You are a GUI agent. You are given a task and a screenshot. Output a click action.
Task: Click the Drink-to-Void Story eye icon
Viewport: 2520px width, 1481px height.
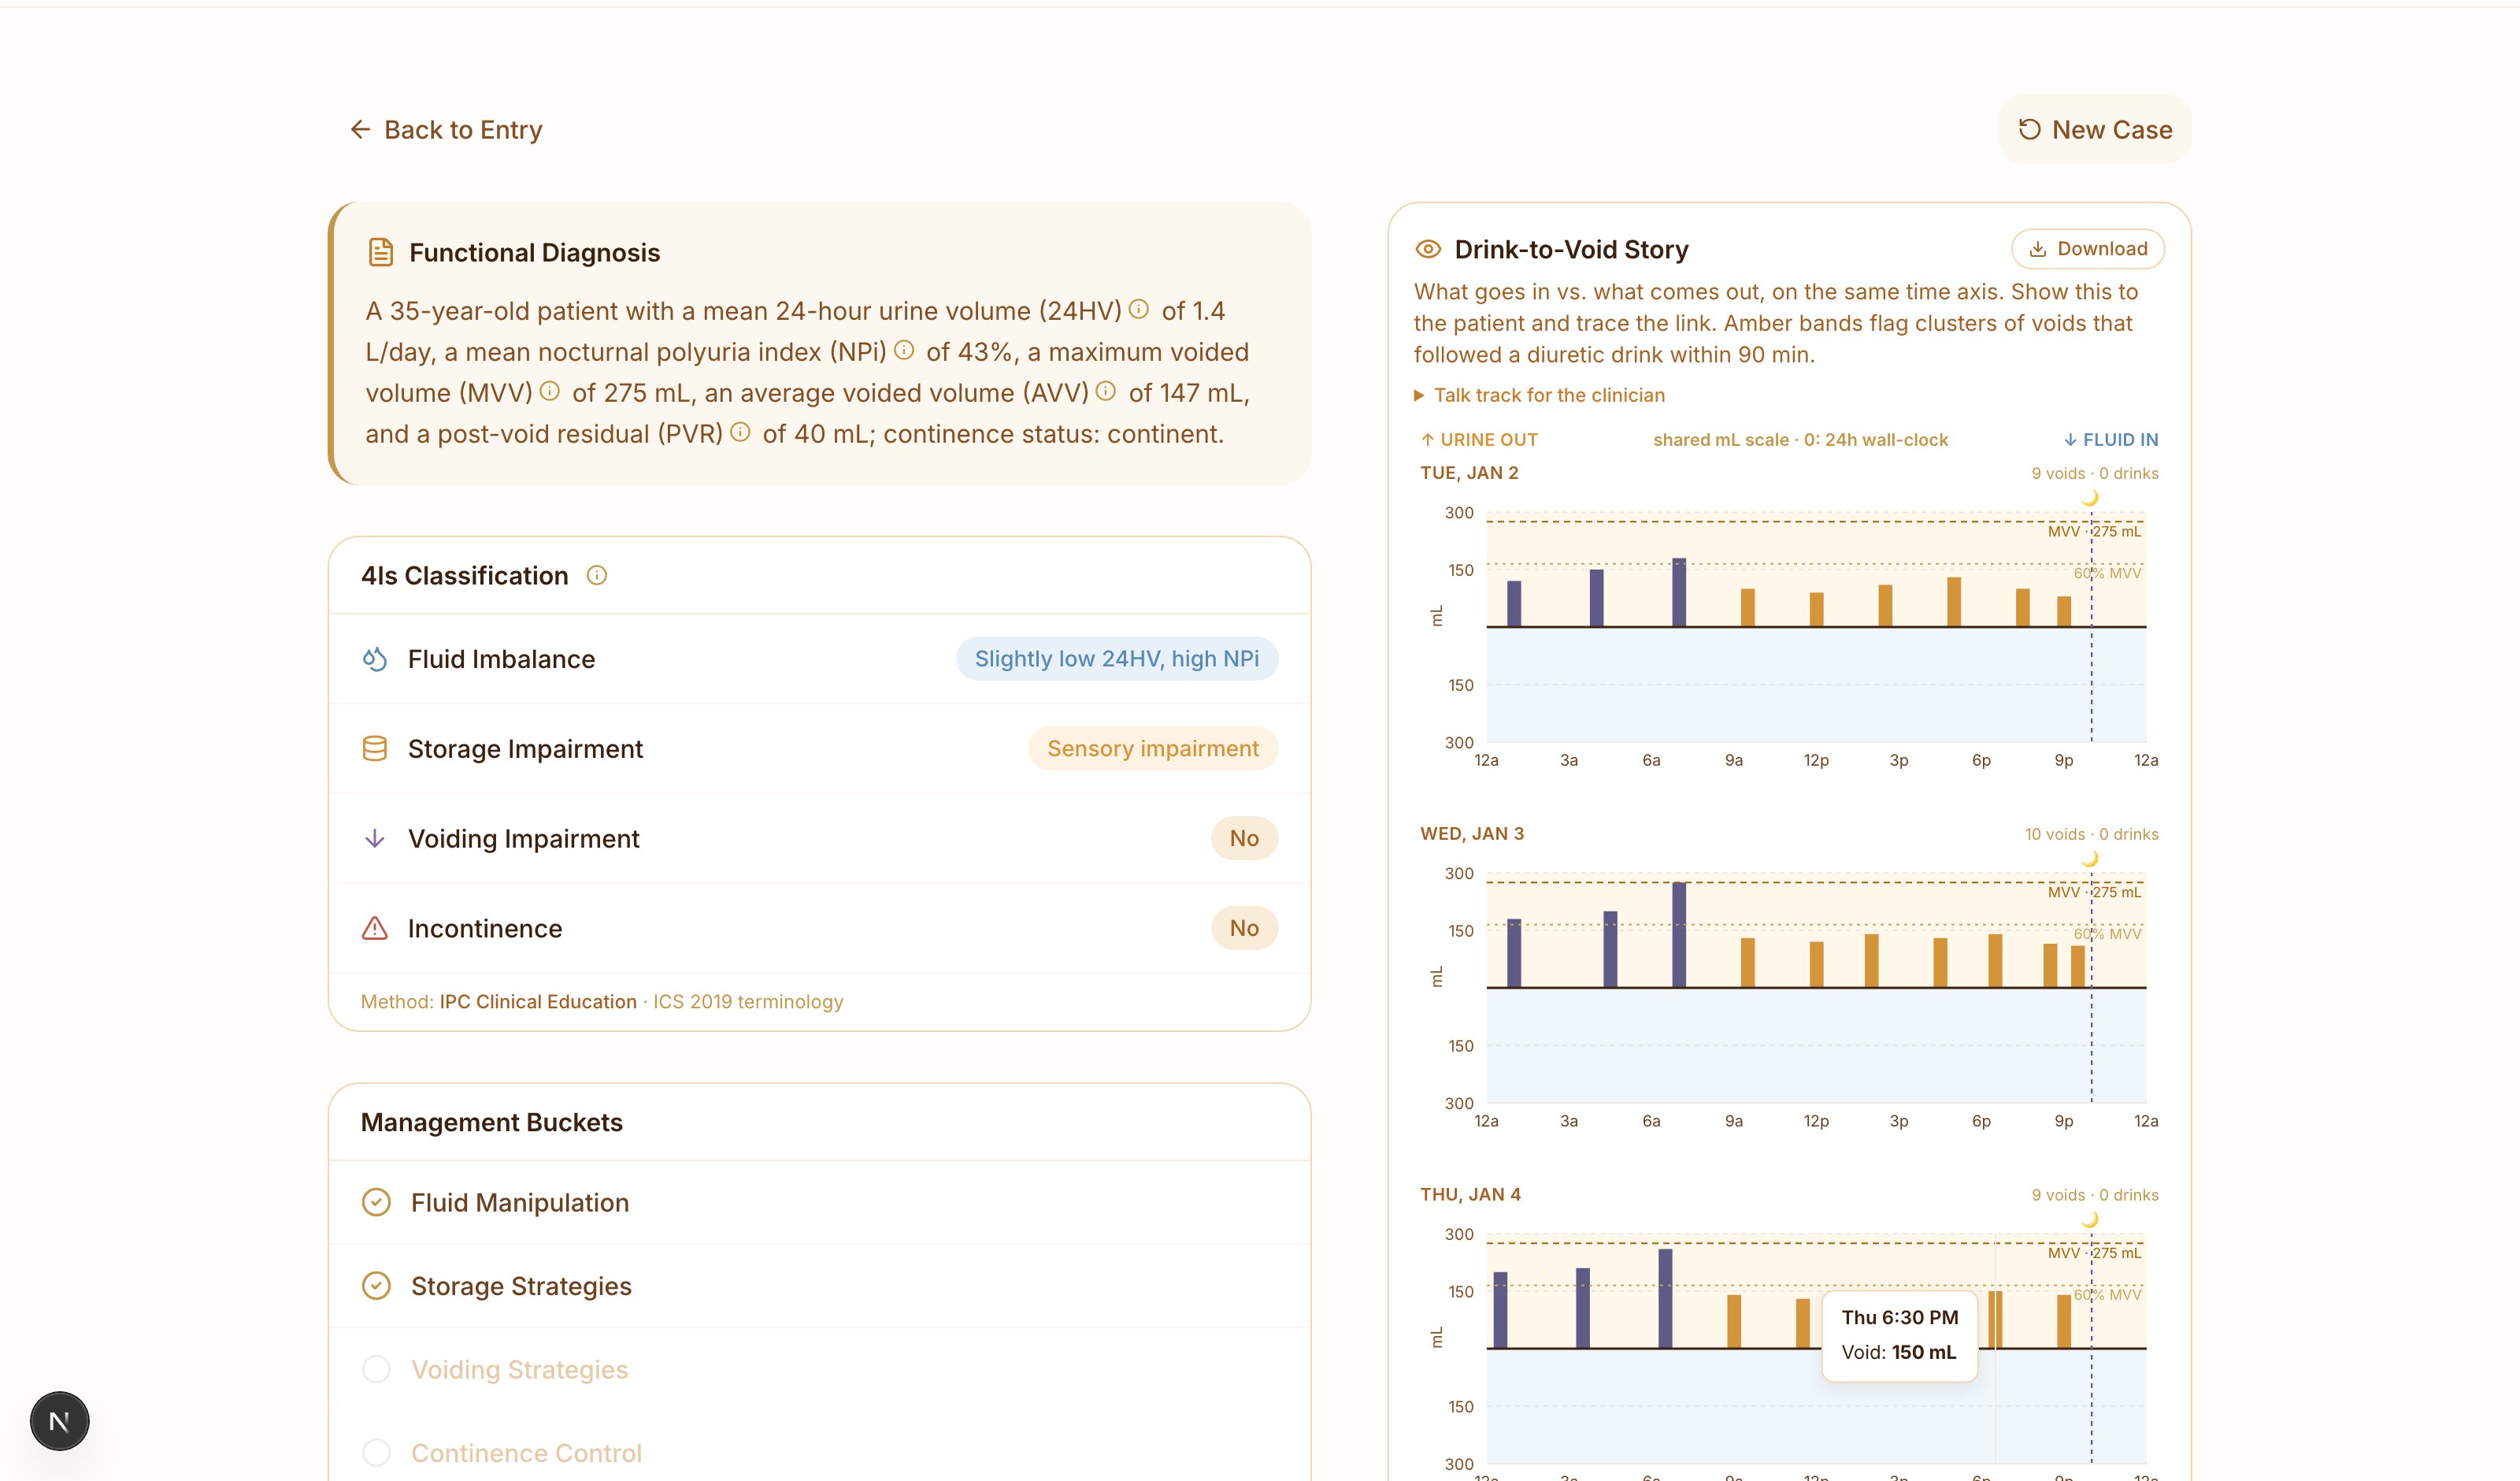(x=1428, y=249)
